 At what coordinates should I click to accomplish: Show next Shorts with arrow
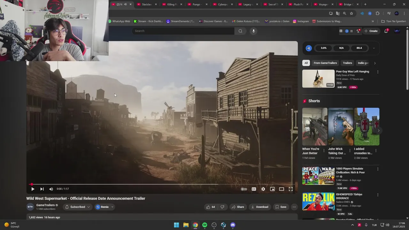379,130
